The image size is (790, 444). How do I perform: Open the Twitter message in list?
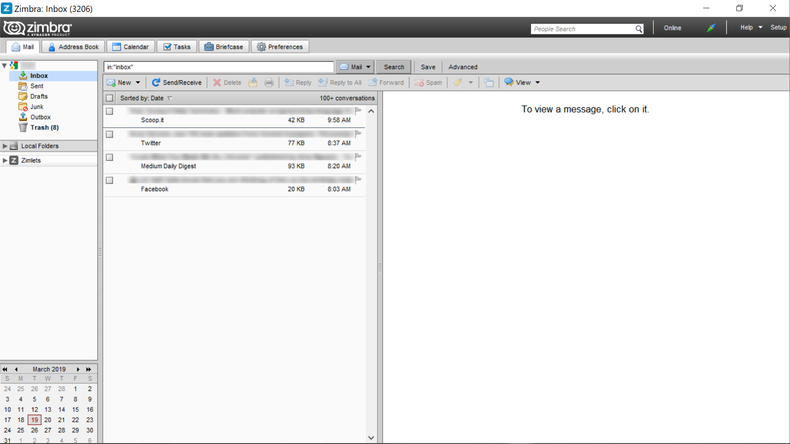[x=234, y=139]
